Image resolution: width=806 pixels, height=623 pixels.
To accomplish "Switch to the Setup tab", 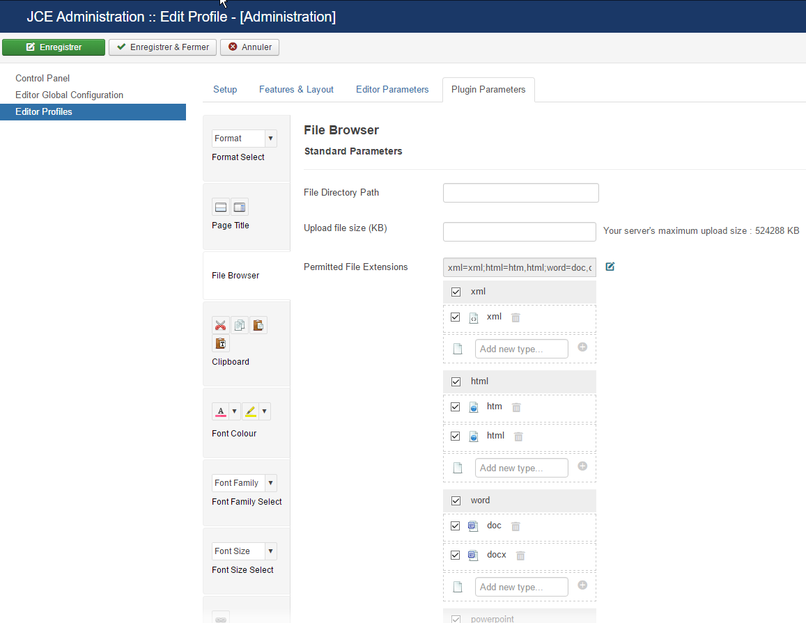I will point(225,89).
